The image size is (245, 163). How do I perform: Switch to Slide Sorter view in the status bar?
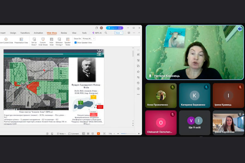[88, 134]
